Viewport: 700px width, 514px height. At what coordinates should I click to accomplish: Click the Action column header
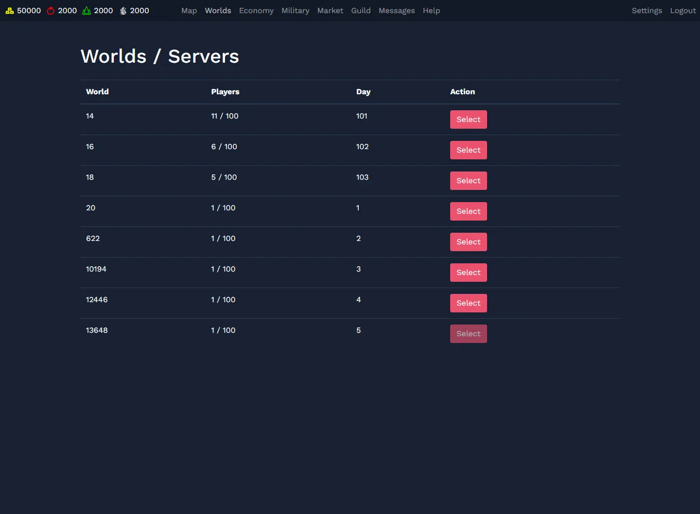click(462, 92)
